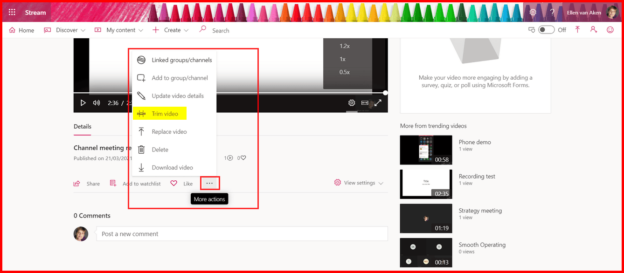
Task: Click the settings gear in the header
Action: pyautogui.click(x=533, y=13)
